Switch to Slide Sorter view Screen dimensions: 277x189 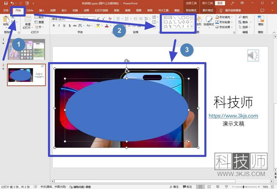[x=209, y=187]
